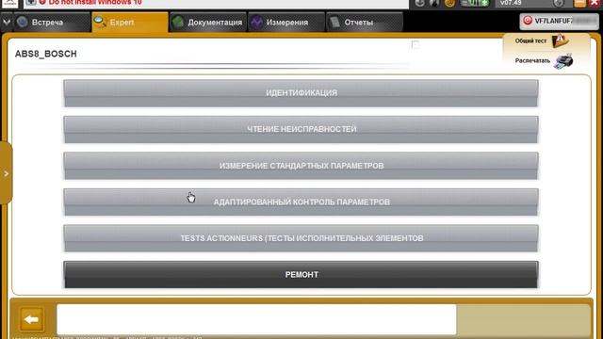Click the Встреча globe icon
Image resolution: width=603 pixels, height=339 pixels.
click(23, 22)
